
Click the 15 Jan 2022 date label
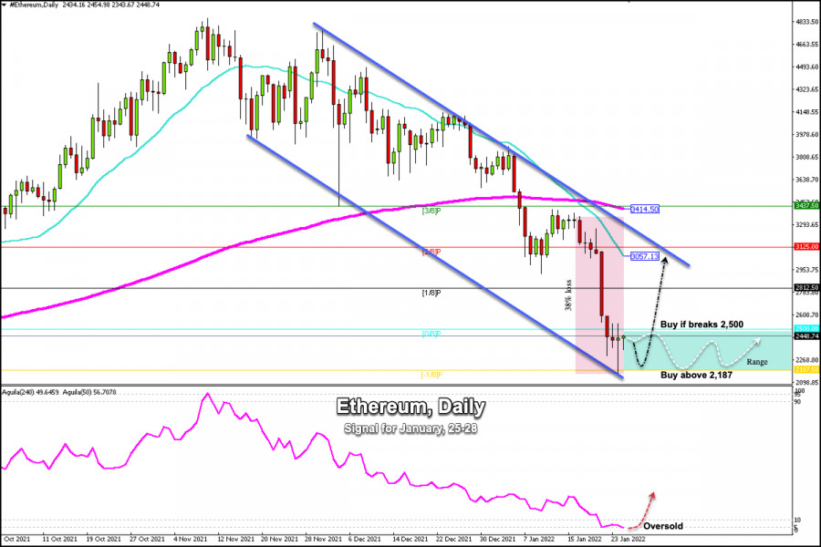pos(585,539)
